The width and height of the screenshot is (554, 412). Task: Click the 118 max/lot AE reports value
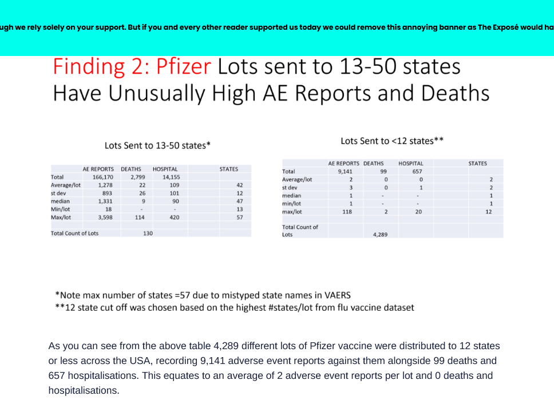pyautogui.click(x=347, y=211)
